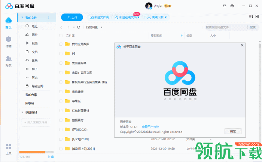Open the 工具 tools grid icon

(x=9, y=146)
